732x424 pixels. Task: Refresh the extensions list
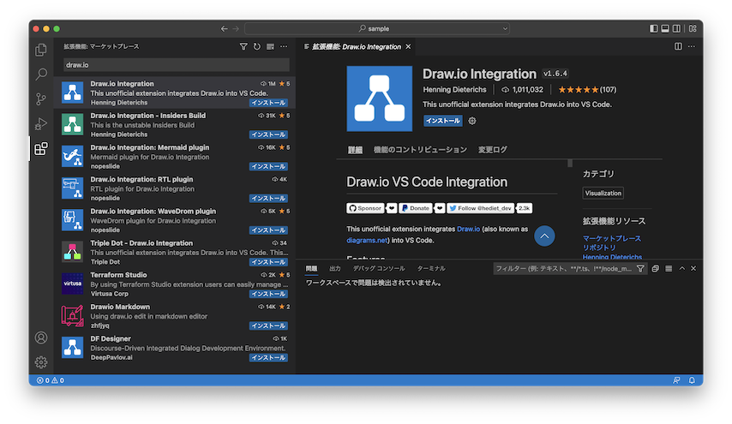(x=257, y=46)
